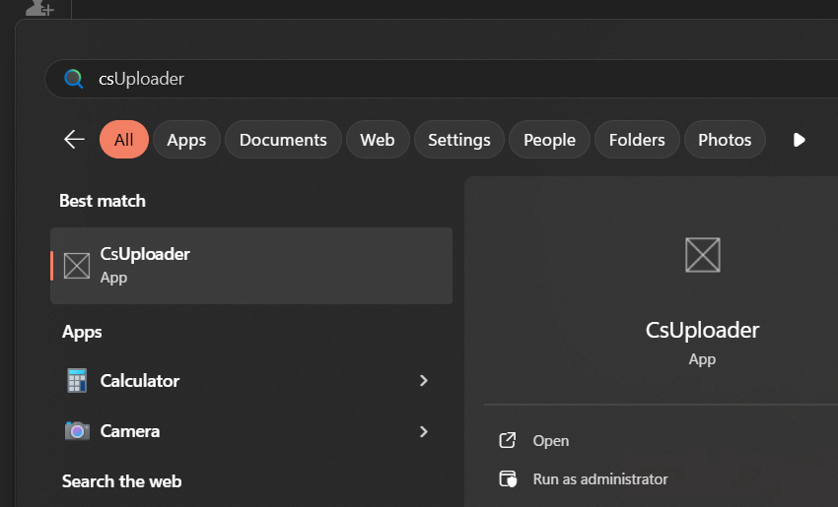Click the CsUploader icon under Best match
The width and height of the screenshot is (838, 507).
point(77,266)
